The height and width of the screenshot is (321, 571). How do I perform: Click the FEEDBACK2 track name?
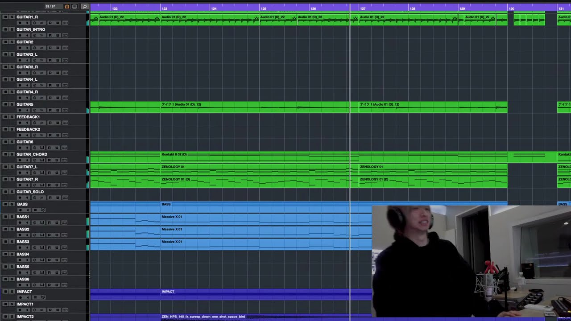(28, 129)
